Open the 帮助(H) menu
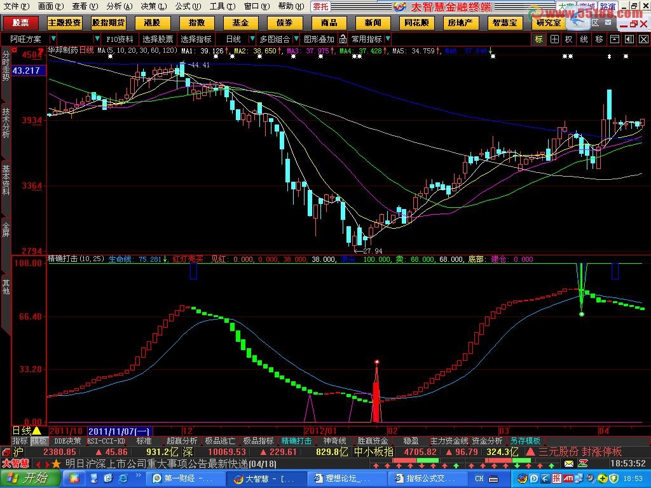651x488 pixels. point(291,6)
